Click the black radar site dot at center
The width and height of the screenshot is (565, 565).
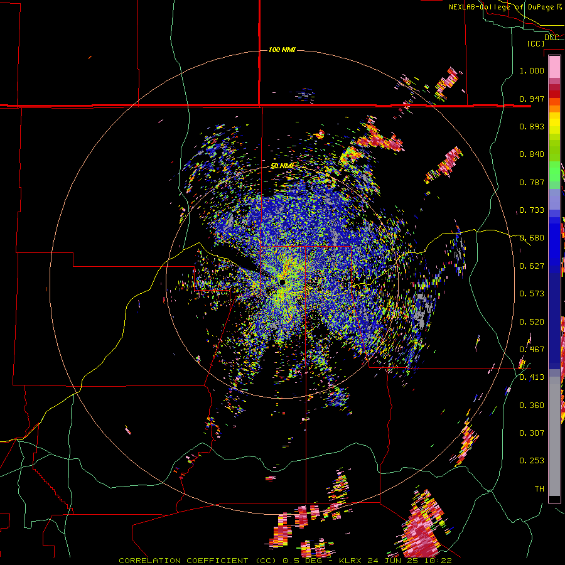point(282,282)
